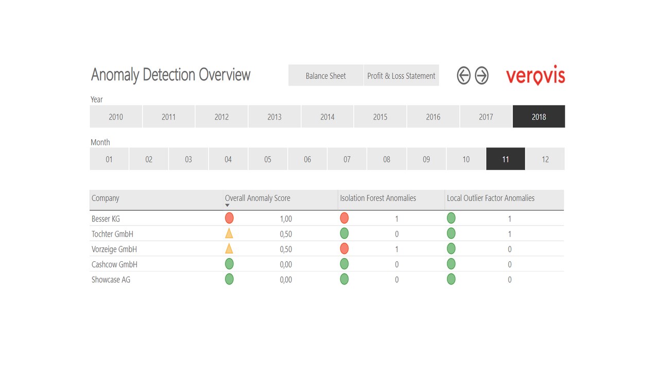The height and width of the screenshot is (371, 659).
Task: Go forward with the right arrow icon
Action: pos(481,75)
